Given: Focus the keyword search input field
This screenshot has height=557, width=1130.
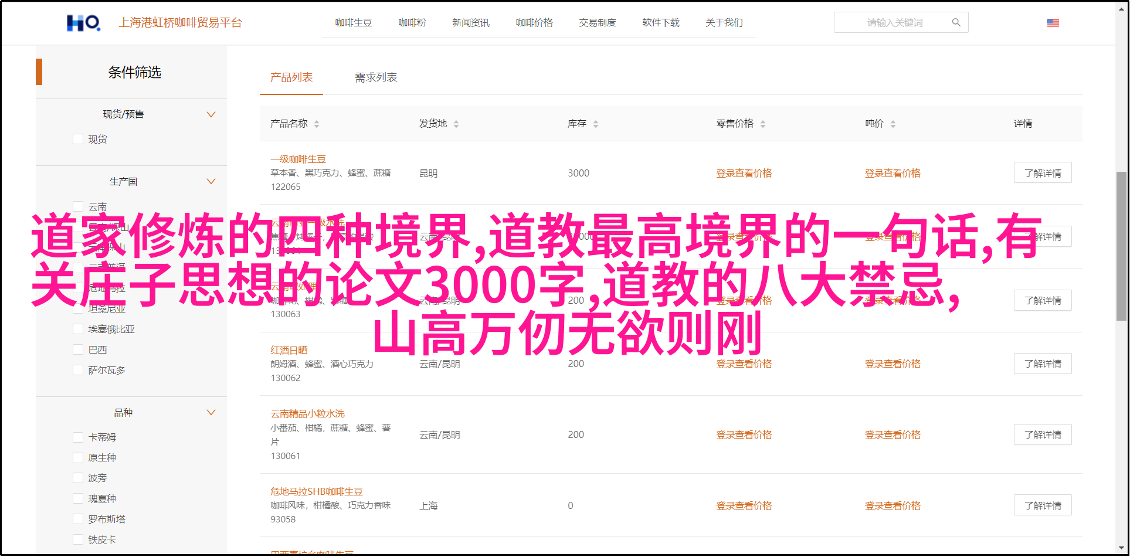Looking at the screenshot, I should click(894, 23).
